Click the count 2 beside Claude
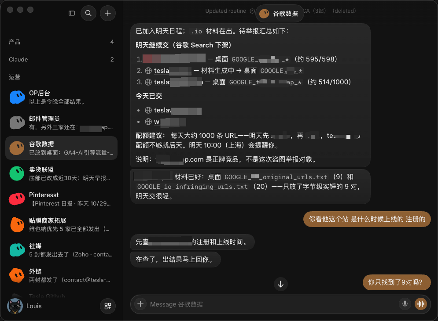438x321 pixels. pyautogui.click(x=112, y=59)
